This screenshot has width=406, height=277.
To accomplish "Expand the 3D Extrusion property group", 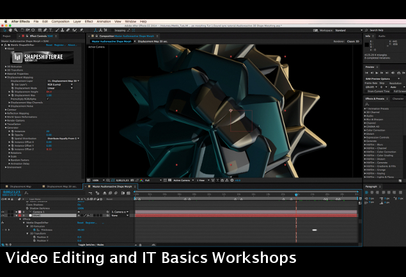I will (6, 66).
